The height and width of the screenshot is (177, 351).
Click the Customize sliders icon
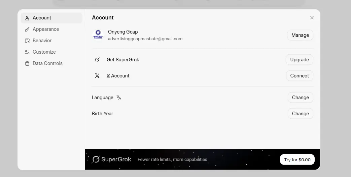click(27, 52)
